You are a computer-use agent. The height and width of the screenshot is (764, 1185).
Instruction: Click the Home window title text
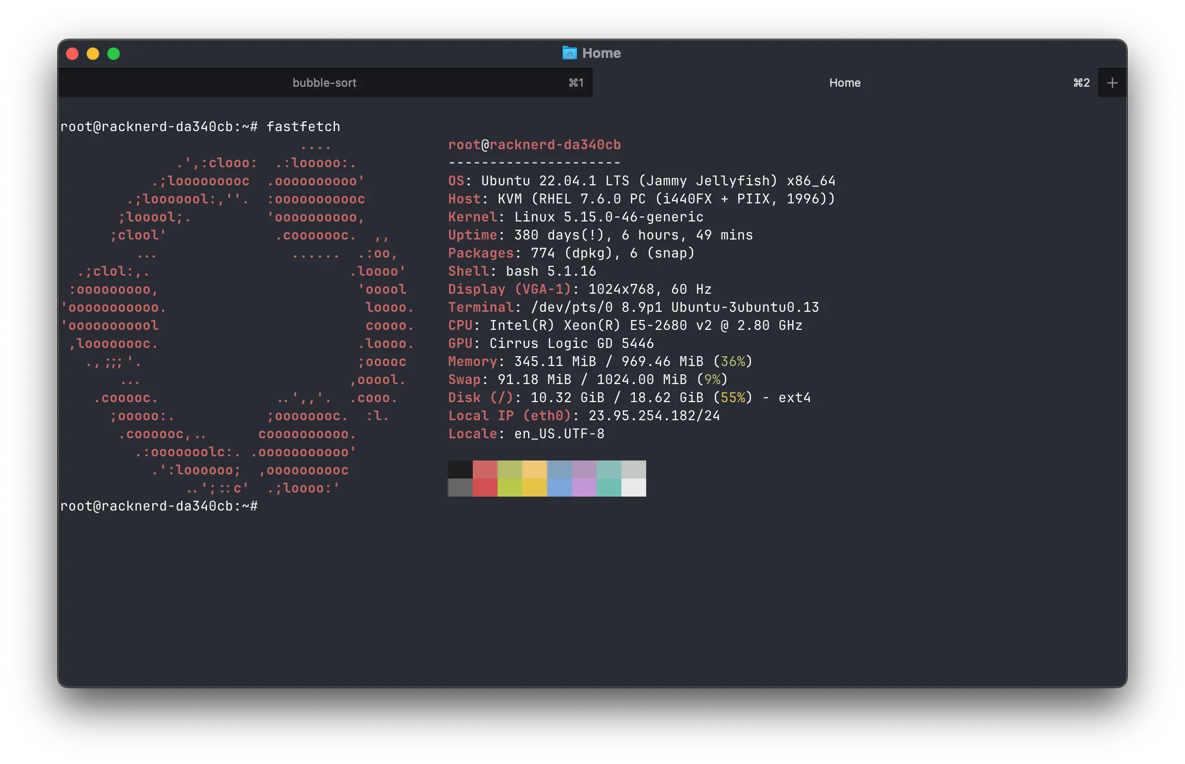(x=601, y=53)
